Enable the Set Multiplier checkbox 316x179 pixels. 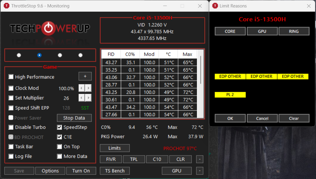(11, 98)
